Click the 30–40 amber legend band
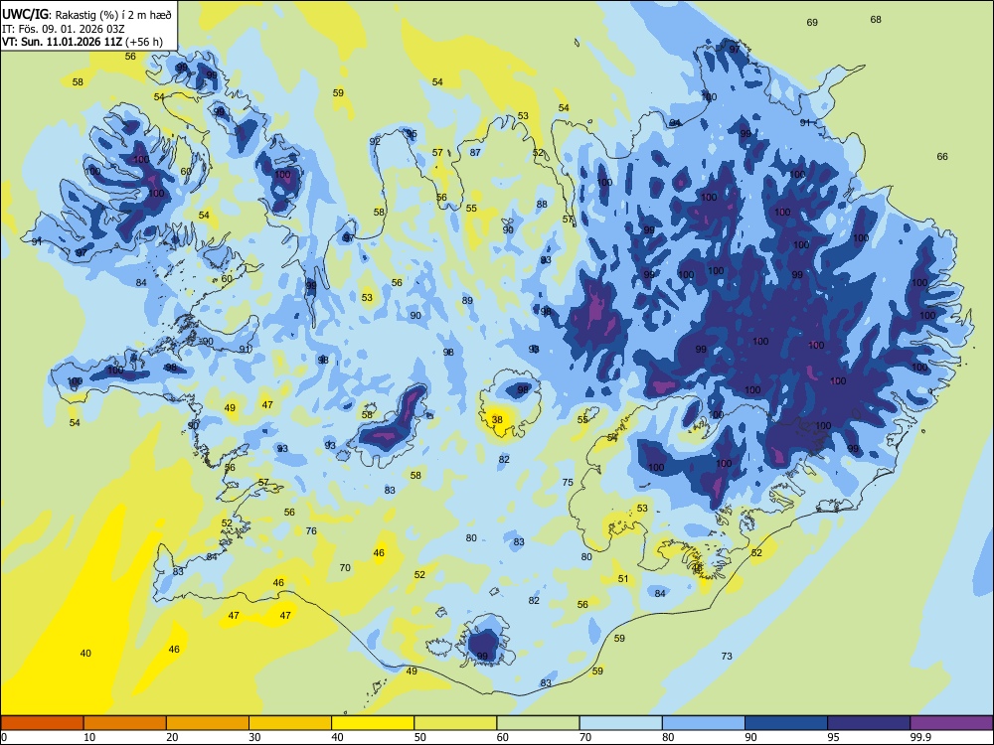 290,723
